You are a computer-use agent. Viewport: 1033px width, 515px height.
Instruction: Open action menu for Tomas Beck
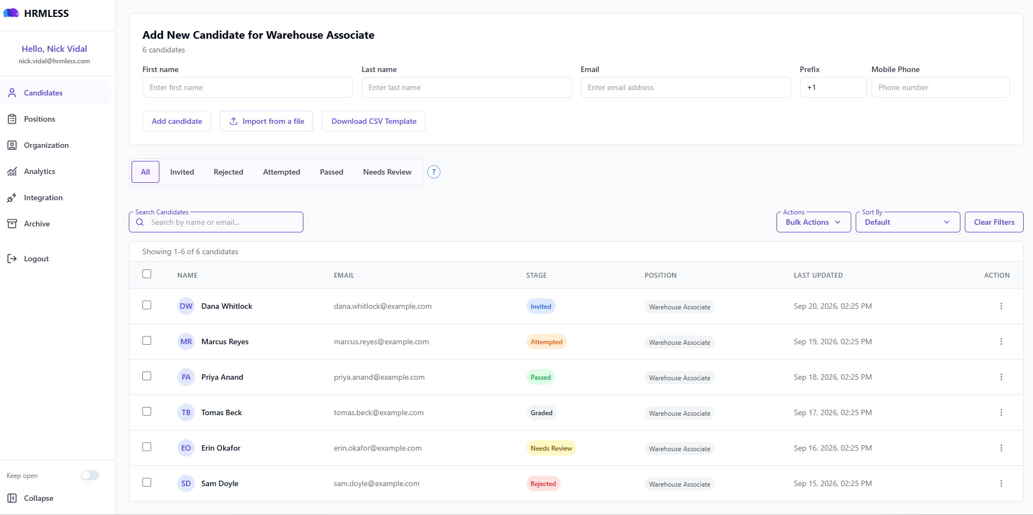(1001, 412)
